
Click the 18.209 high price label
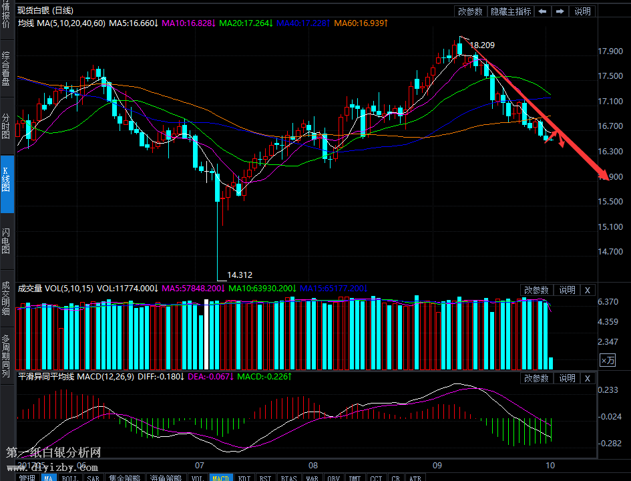click(x=482, y=45)
